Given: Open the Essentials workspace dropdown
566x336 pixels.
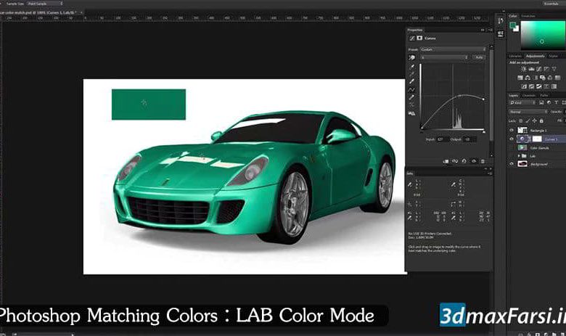Looking at the screenshot, I should coord(554,3).
